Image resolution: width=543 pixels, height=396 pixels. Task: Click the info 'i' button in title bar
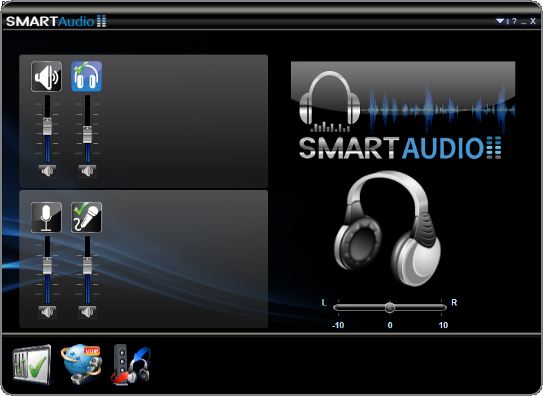pyautogui.click(x=508, y=21)
